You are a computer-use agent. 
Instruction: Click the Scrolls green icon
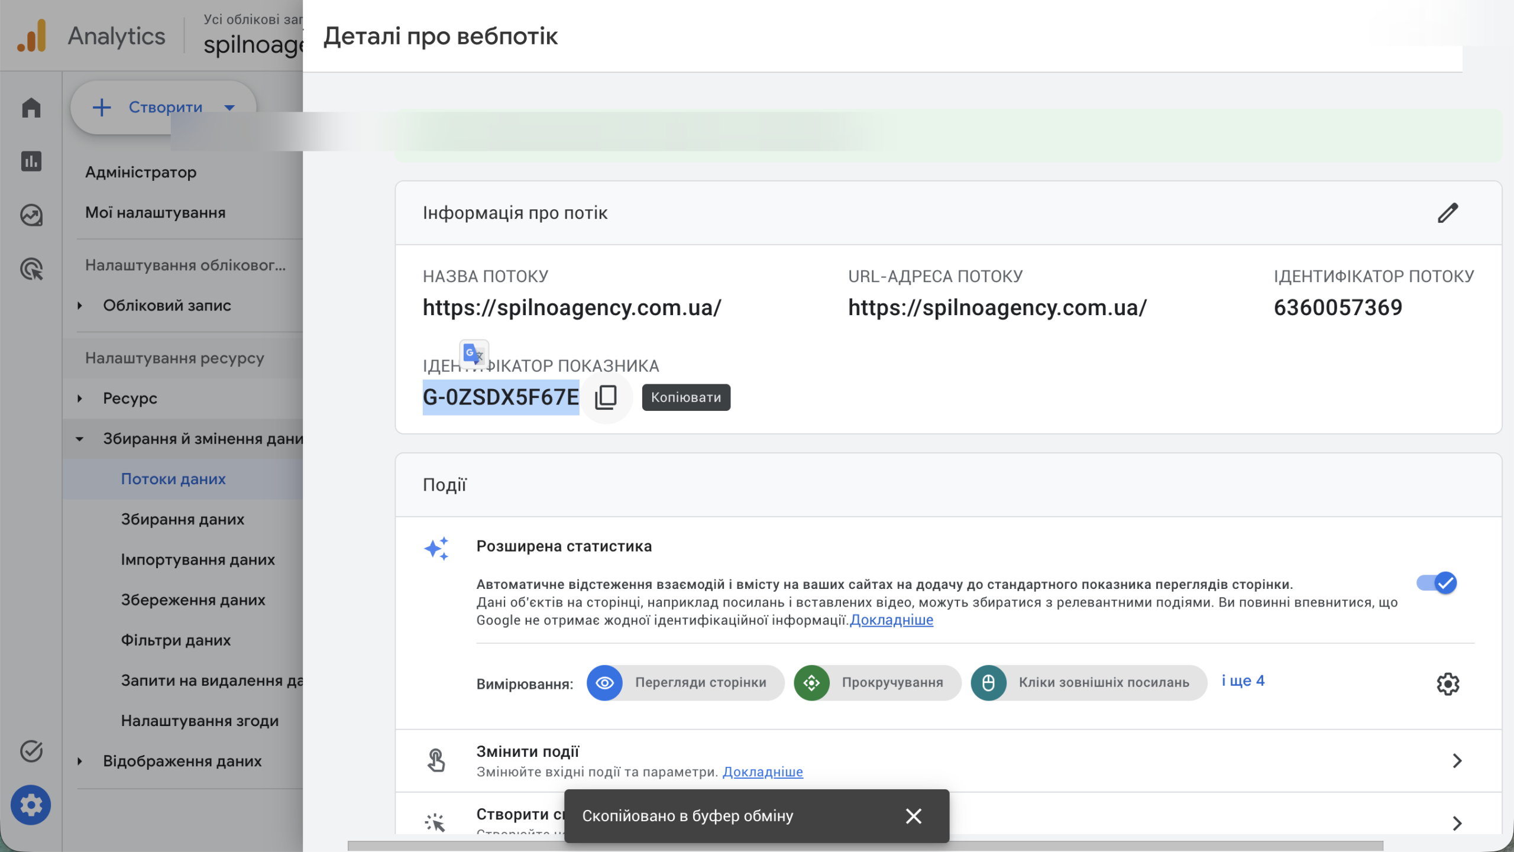811,683
